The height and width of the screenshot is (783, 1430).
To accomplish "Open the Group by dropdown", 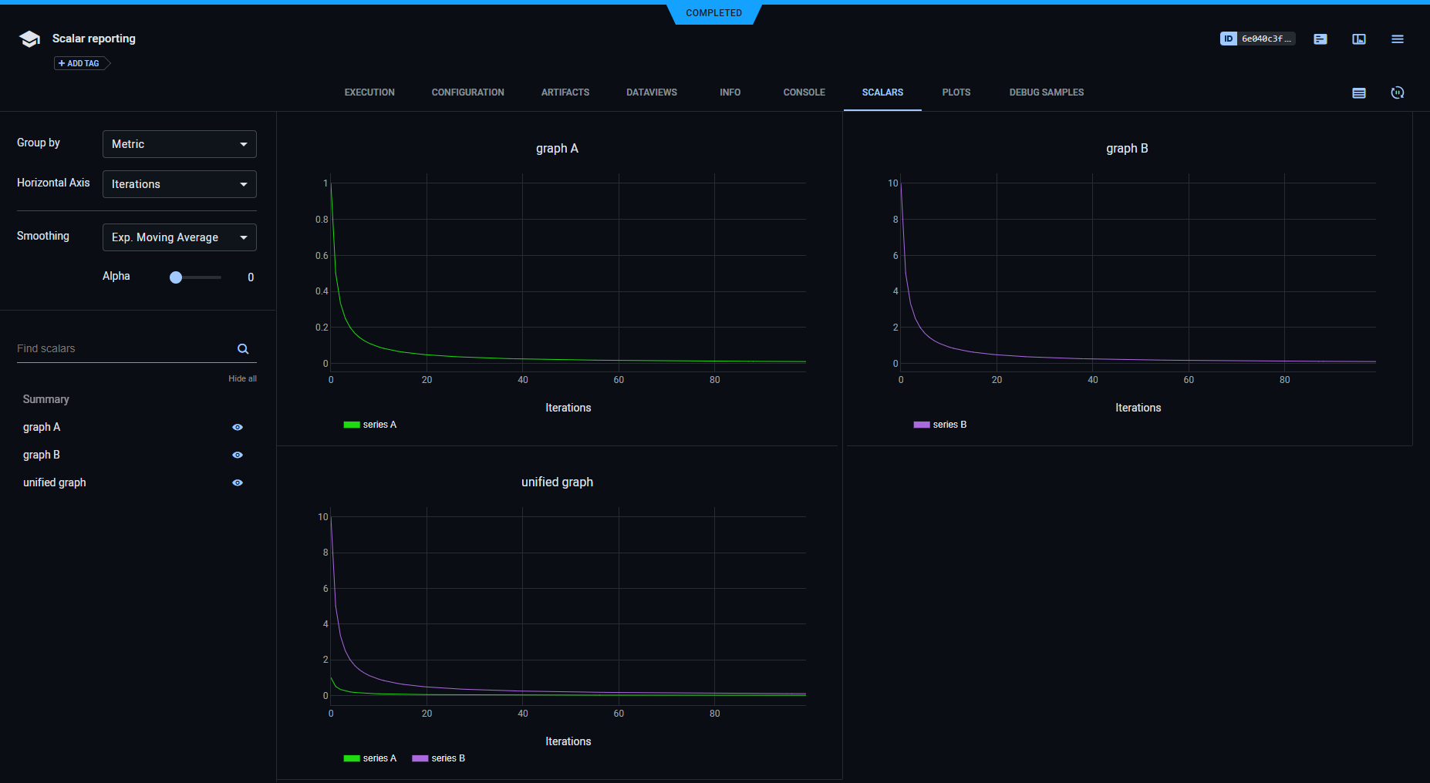I will coord(179,144).
